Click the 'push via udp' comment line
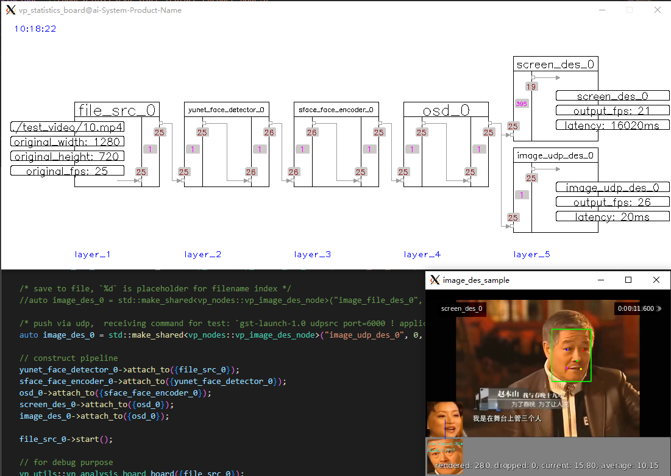 click(222, 324)
